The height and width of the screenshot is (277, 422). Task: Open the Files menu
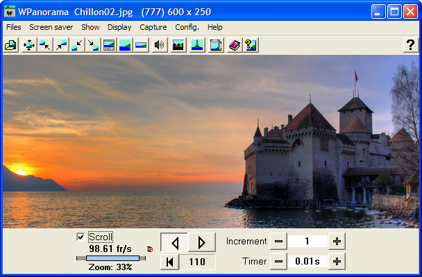coord(14,27)
